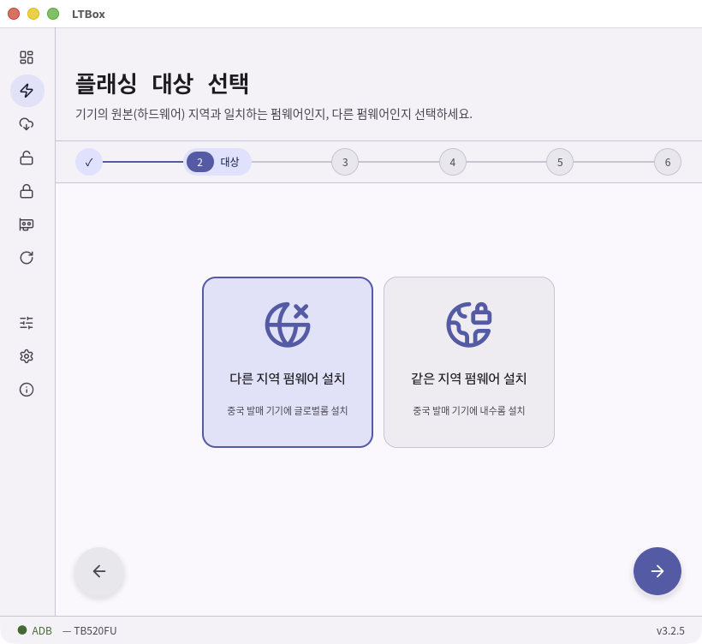702x644 pixels.
Task: Jump to step 3 circle
Action: click(345, 162)
